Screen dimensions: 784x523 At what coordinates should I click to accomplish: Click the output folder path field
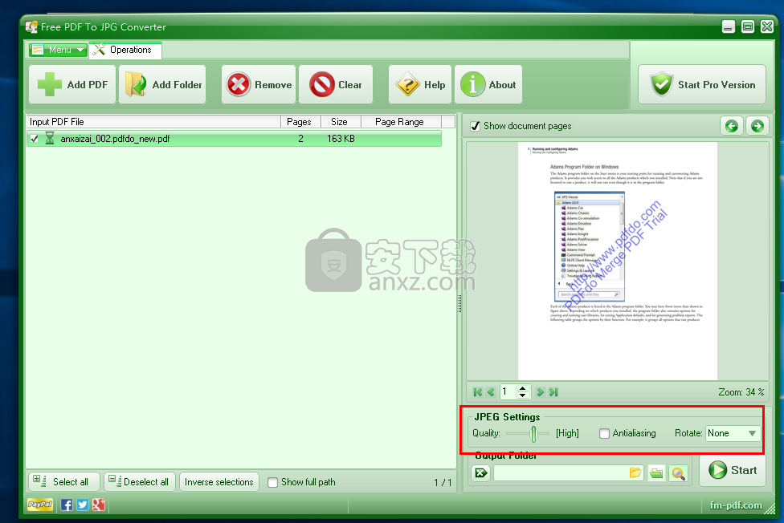coord(561,472)
